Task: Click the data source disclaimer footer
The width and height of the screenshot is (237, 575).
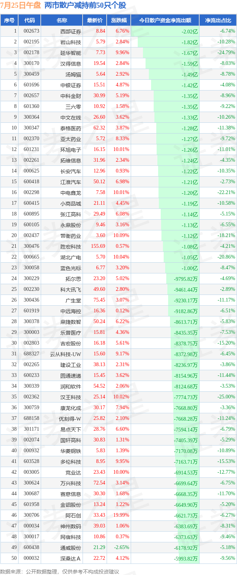Action: pyautogui.click(x=60, y=572)
